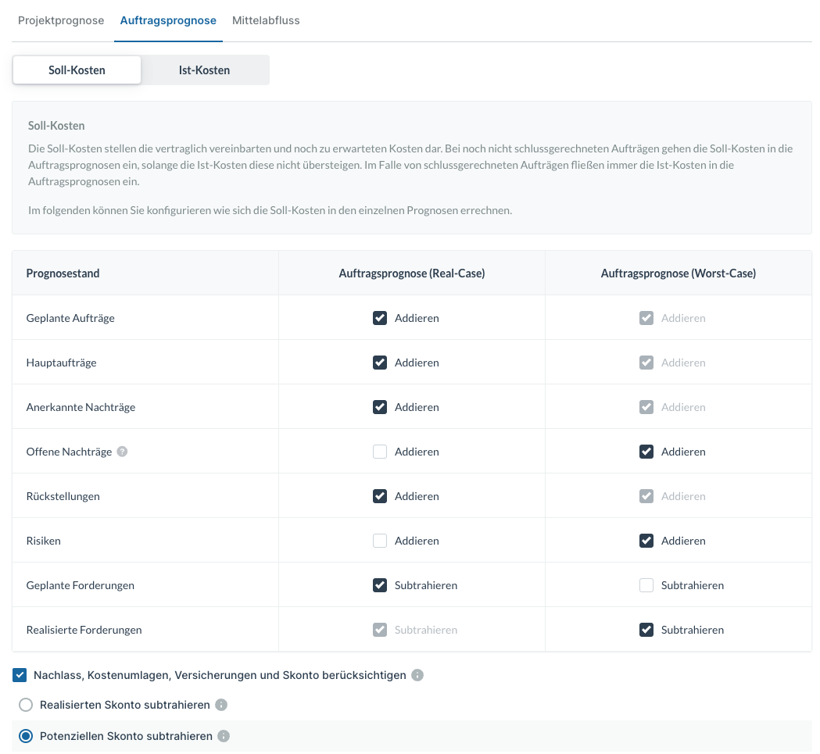820x754 pixels.
Task: Uncheck Worst-Case Subtrahieren for Realisierte Forderungen
Action: pos(646,630)
